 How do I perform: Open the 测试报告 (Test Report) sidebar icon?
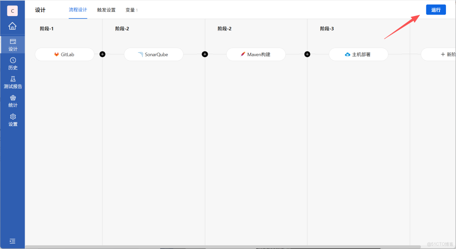click(13, 82)
